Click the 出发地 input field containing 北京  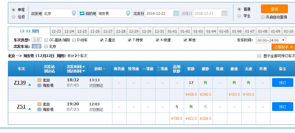point(60,14)
